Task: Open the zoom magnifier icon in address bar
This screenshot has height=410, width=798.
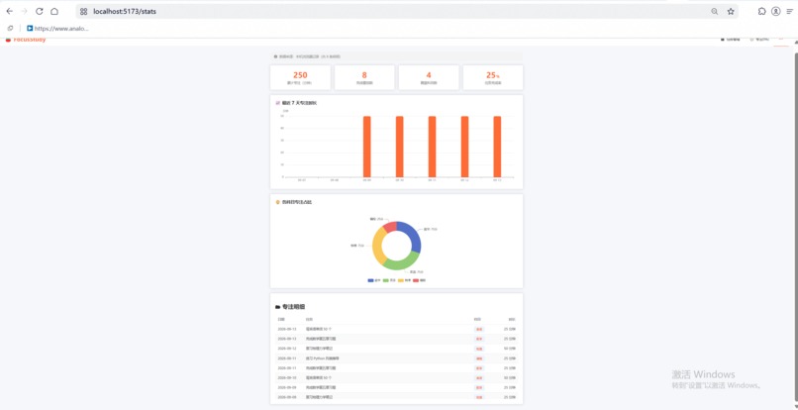Action: 715,11
